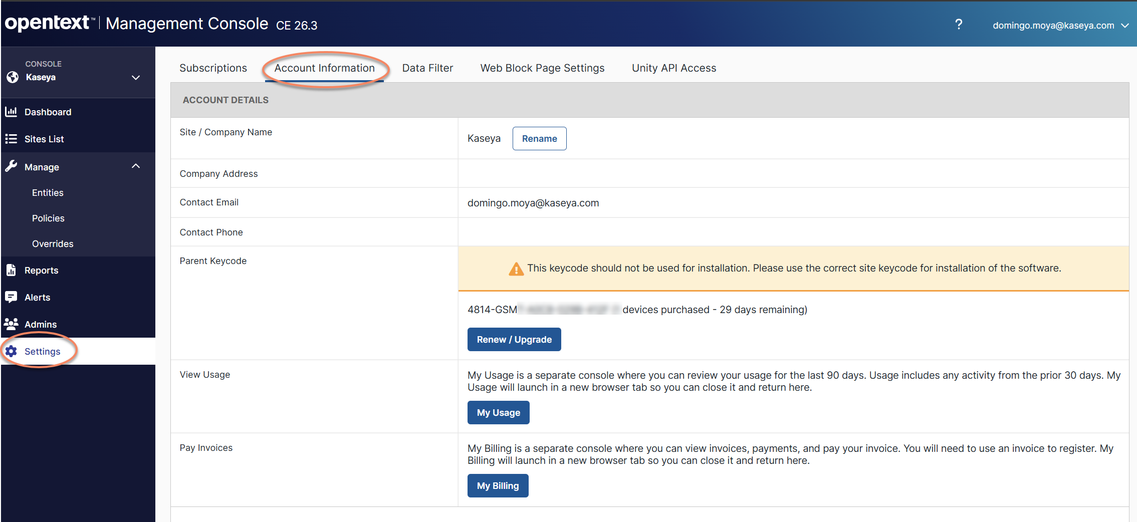This screenshot has width=1137, height=522.
Task: Click the opentext logo
Action: point(49,23)
